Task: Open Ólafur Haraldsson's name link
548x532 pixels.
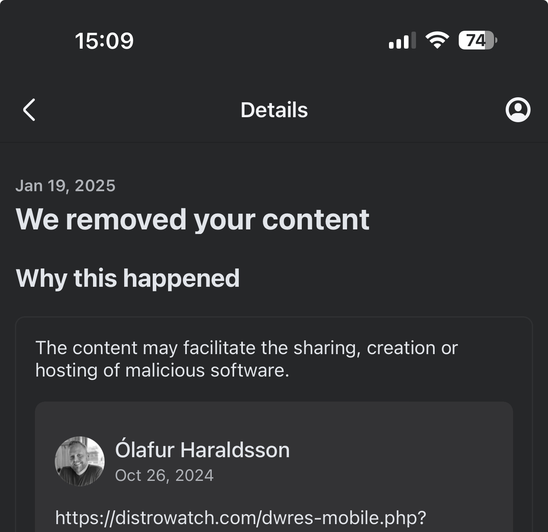Action: pyautogui.click(x=202, y=450)
